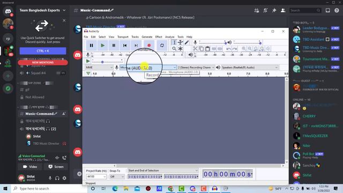Click the Discord Search box
This screenshot has height=193, width=343.
[x=305, y=10]
